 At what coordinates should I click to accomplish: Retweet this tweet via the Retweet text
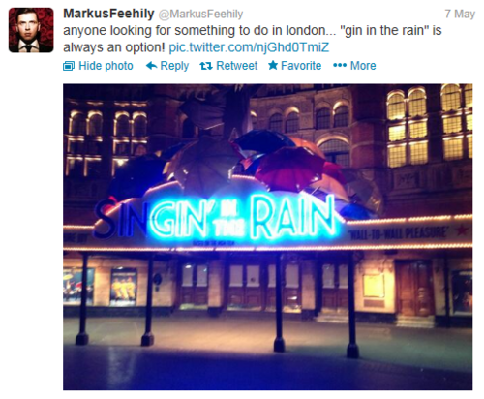click(237, 66)
